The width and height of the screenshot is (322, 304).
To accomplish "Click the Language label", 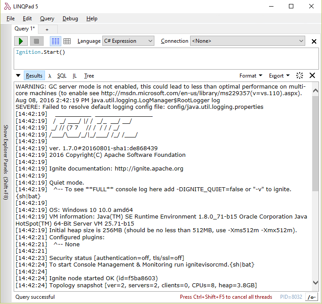I will pos(89,41).
